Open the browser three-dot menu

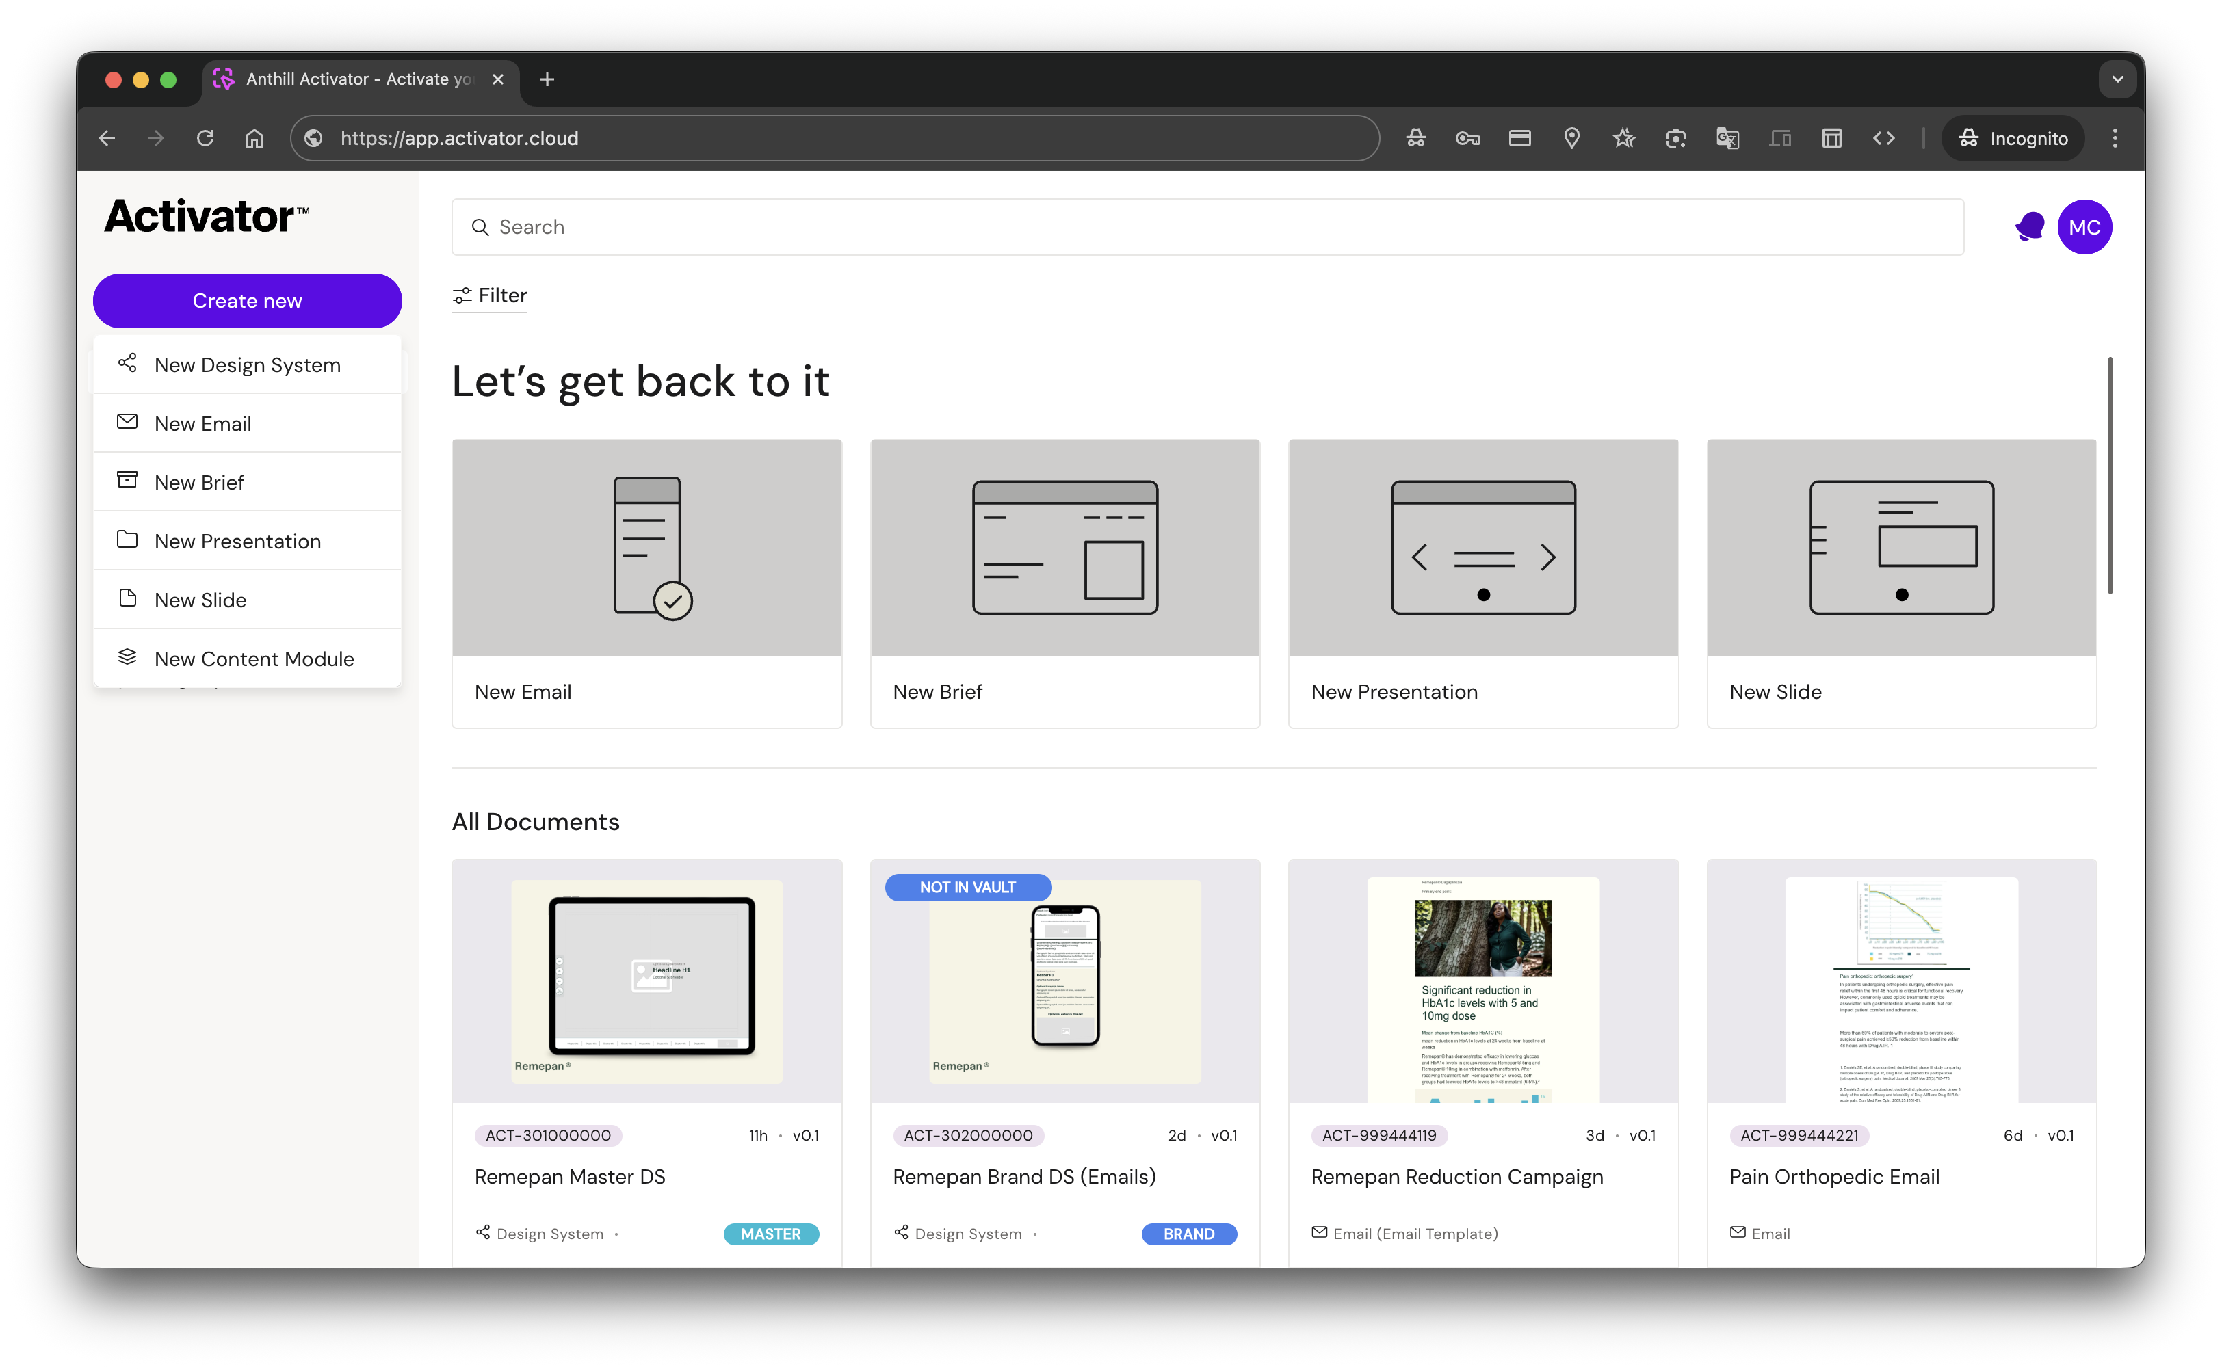tap(2115, 139)
